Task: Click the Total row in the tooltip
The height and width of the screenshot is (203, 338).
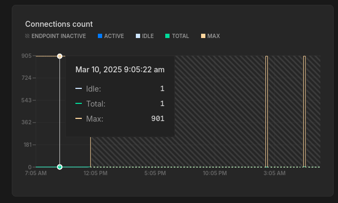Action: pyautogui.click(x=120, y=104)
